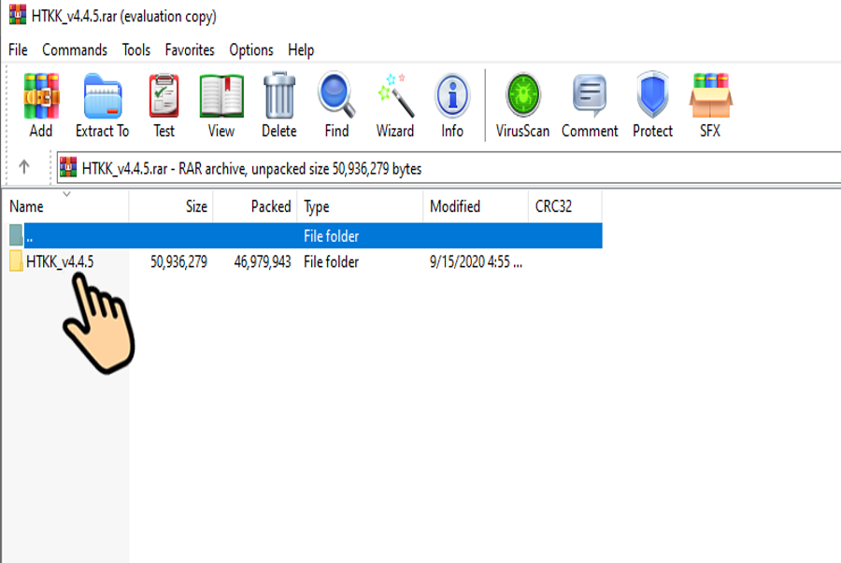The width and height of the screenshot is (841, 563).
Task: Click the archive path address field
Action: coord(449,168)
